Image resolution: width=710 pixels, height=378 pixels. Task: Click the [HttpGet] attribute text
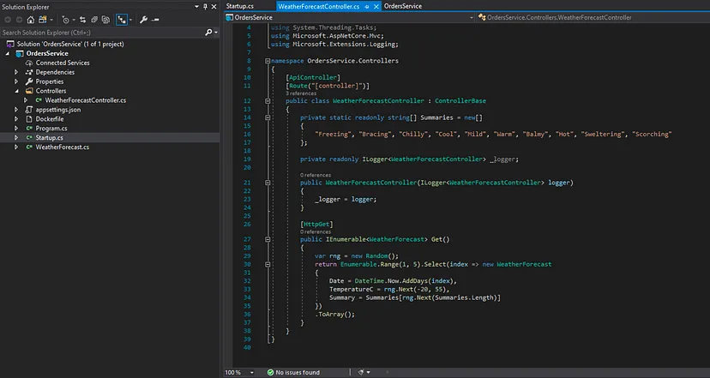pos(316,224)
